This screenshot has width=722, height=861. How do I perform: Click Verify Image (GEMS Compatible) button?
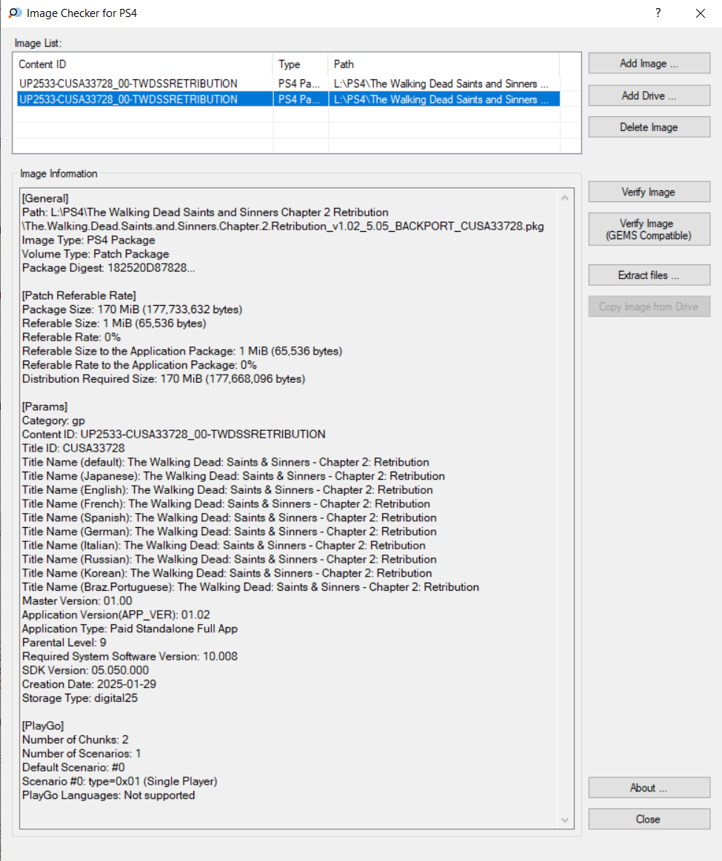[x=649, y=230]
